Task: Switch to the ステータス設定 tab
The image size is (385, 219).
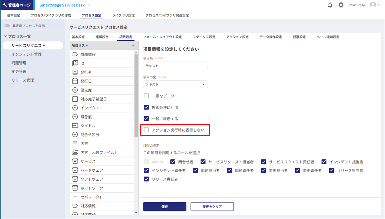Action: pos(204,37)
